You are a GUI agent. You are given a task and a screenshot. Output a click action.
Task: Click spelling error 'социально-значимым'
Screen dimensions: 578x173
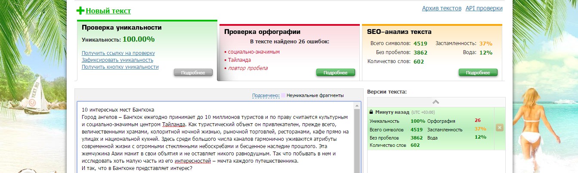(254, 52)
